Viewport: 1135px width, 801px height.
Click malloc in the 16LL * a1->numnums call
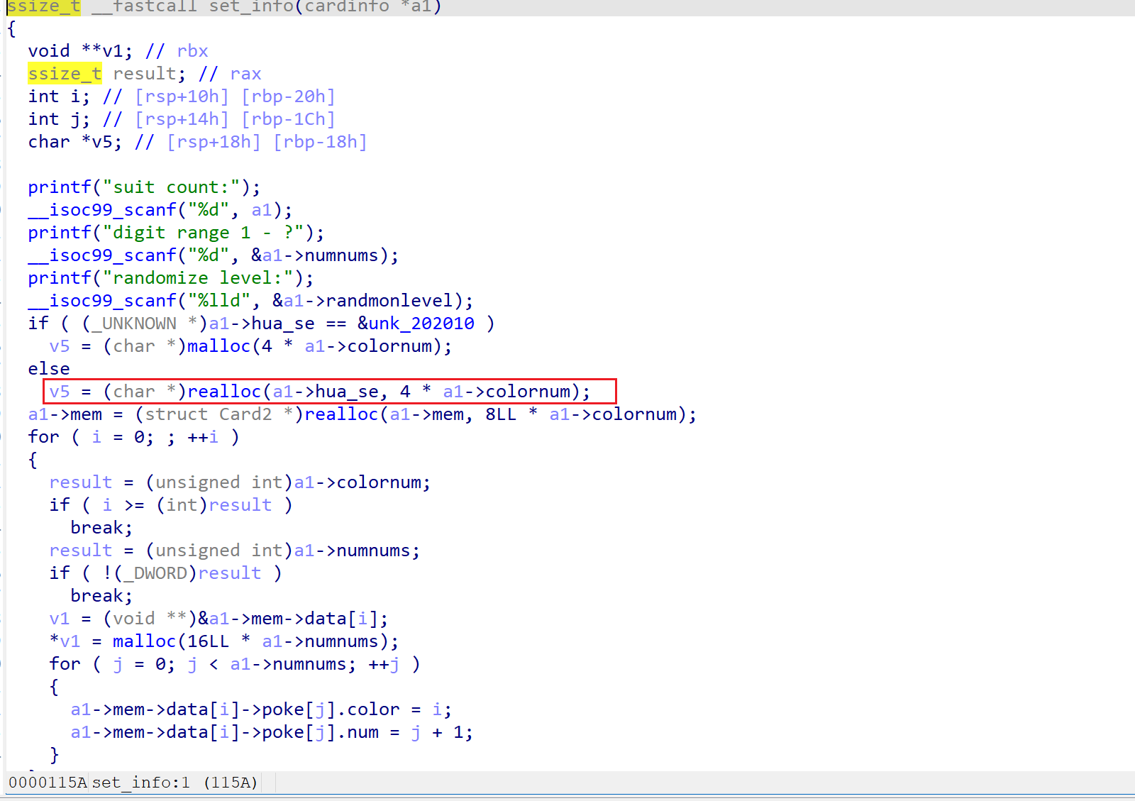click(144, 641)
